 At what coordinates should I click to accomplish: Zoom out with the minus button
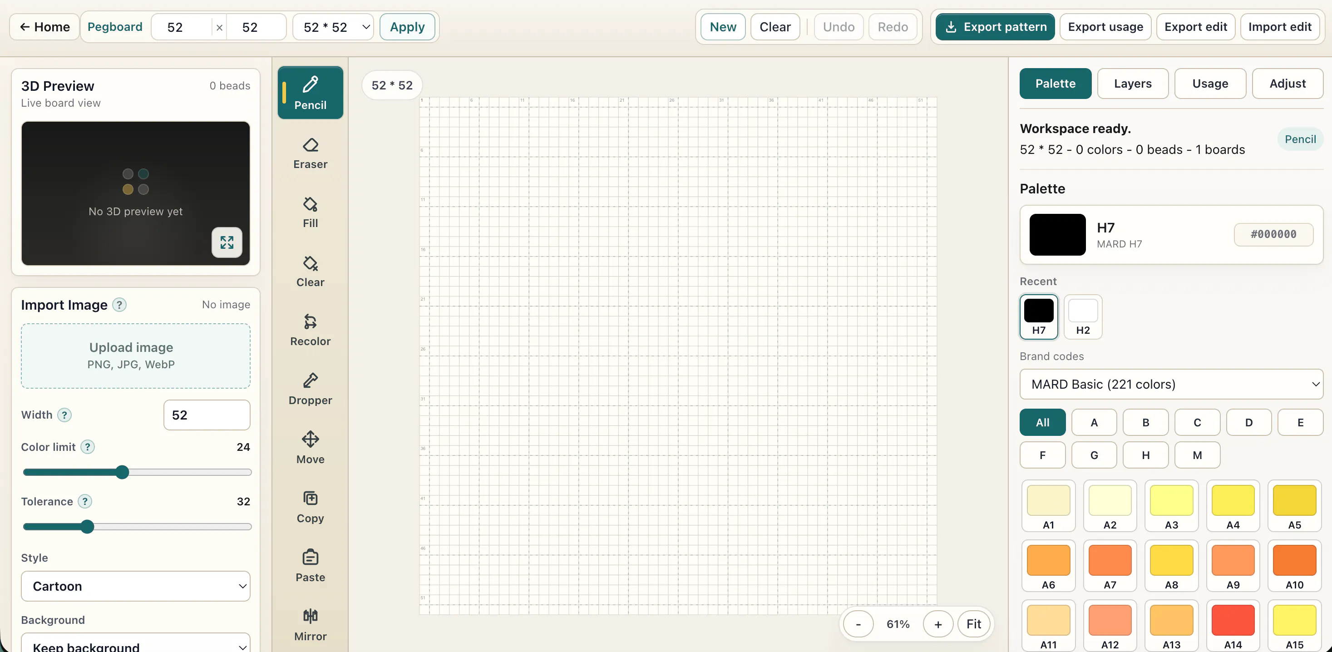[858, 624]
